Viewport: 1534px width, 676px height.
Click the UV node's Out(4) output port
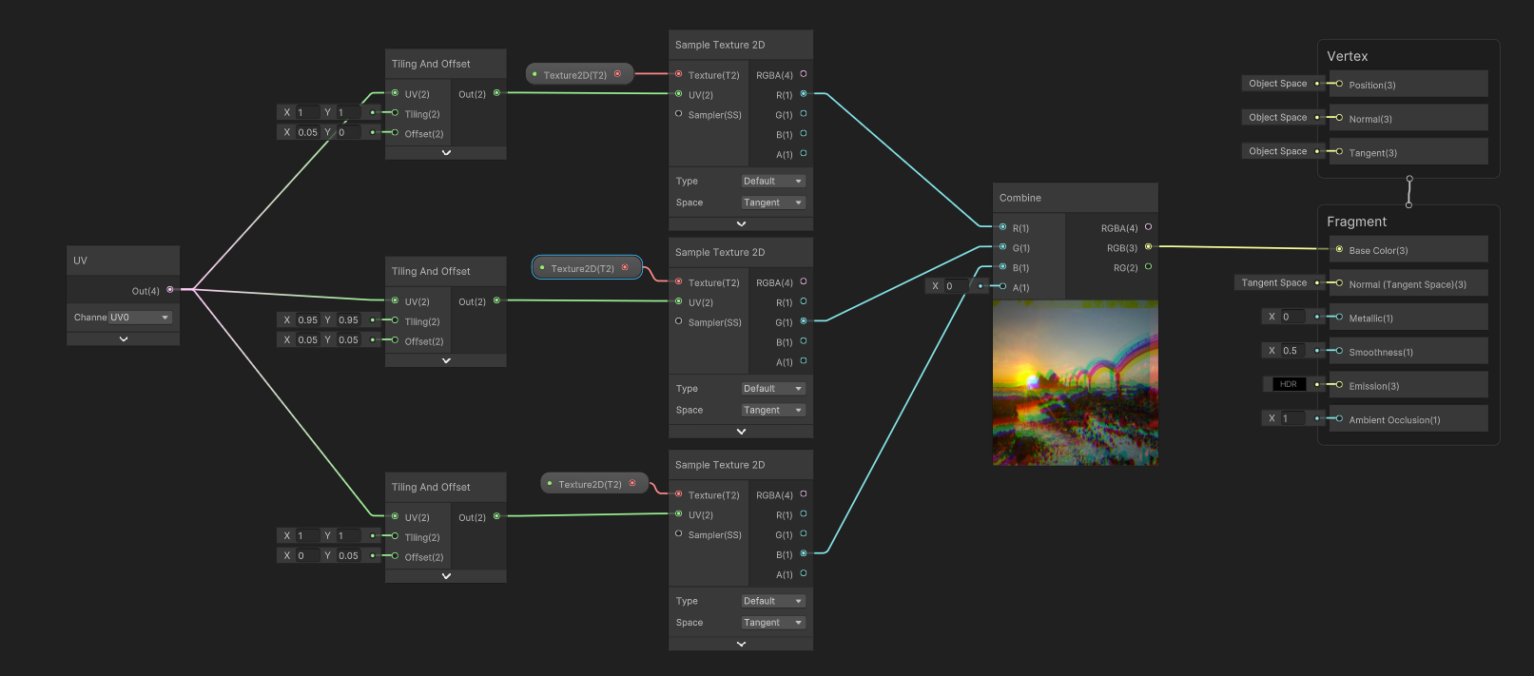[x=170, y=289]
